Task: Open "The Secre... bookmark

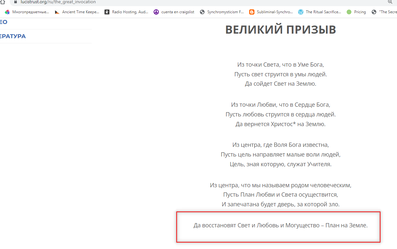Action: pyautogui.click(x=384, y=12)
